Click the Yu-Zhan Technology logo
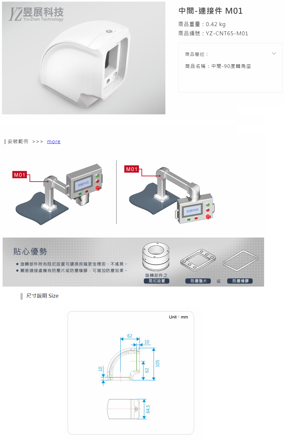286x447 pixels. (36, 14)
